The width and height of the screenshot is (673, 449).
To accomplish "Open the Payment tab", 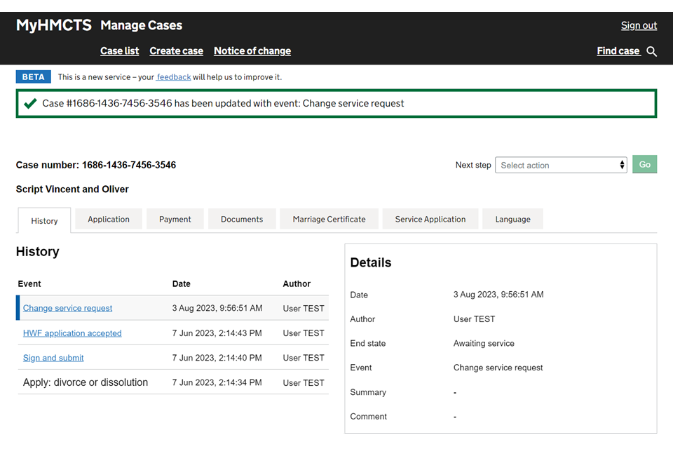I will 175,219.
